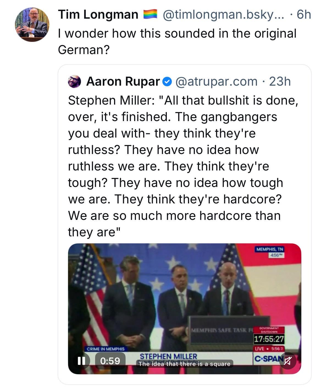Click the 0:59 remaining time indicator
Image resolution: width=324 pixels, height=392 pixels.
[x=110, y=360]
